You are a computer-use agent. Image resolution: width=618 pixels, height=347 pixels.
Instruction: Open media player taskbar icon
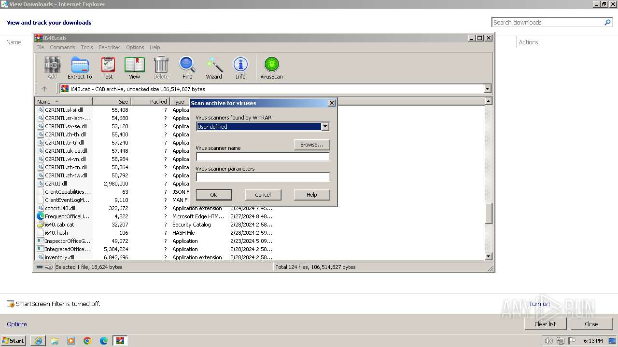(71, 341)
